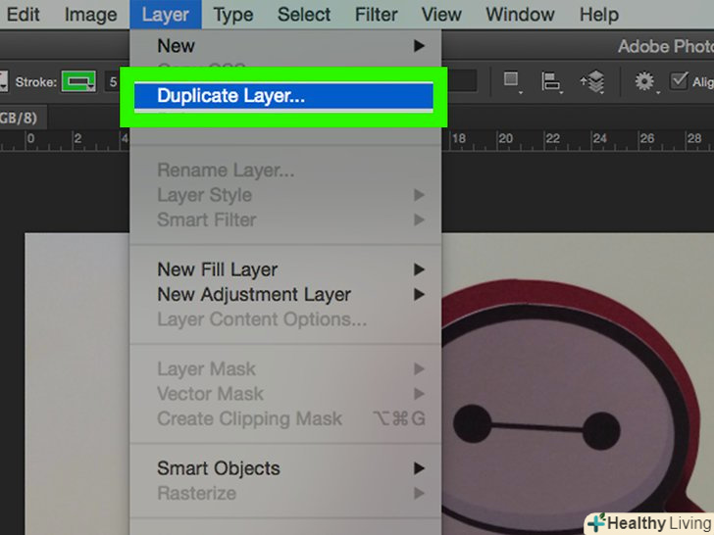
Task: Open the Edit menu
Action: (23, 15)
